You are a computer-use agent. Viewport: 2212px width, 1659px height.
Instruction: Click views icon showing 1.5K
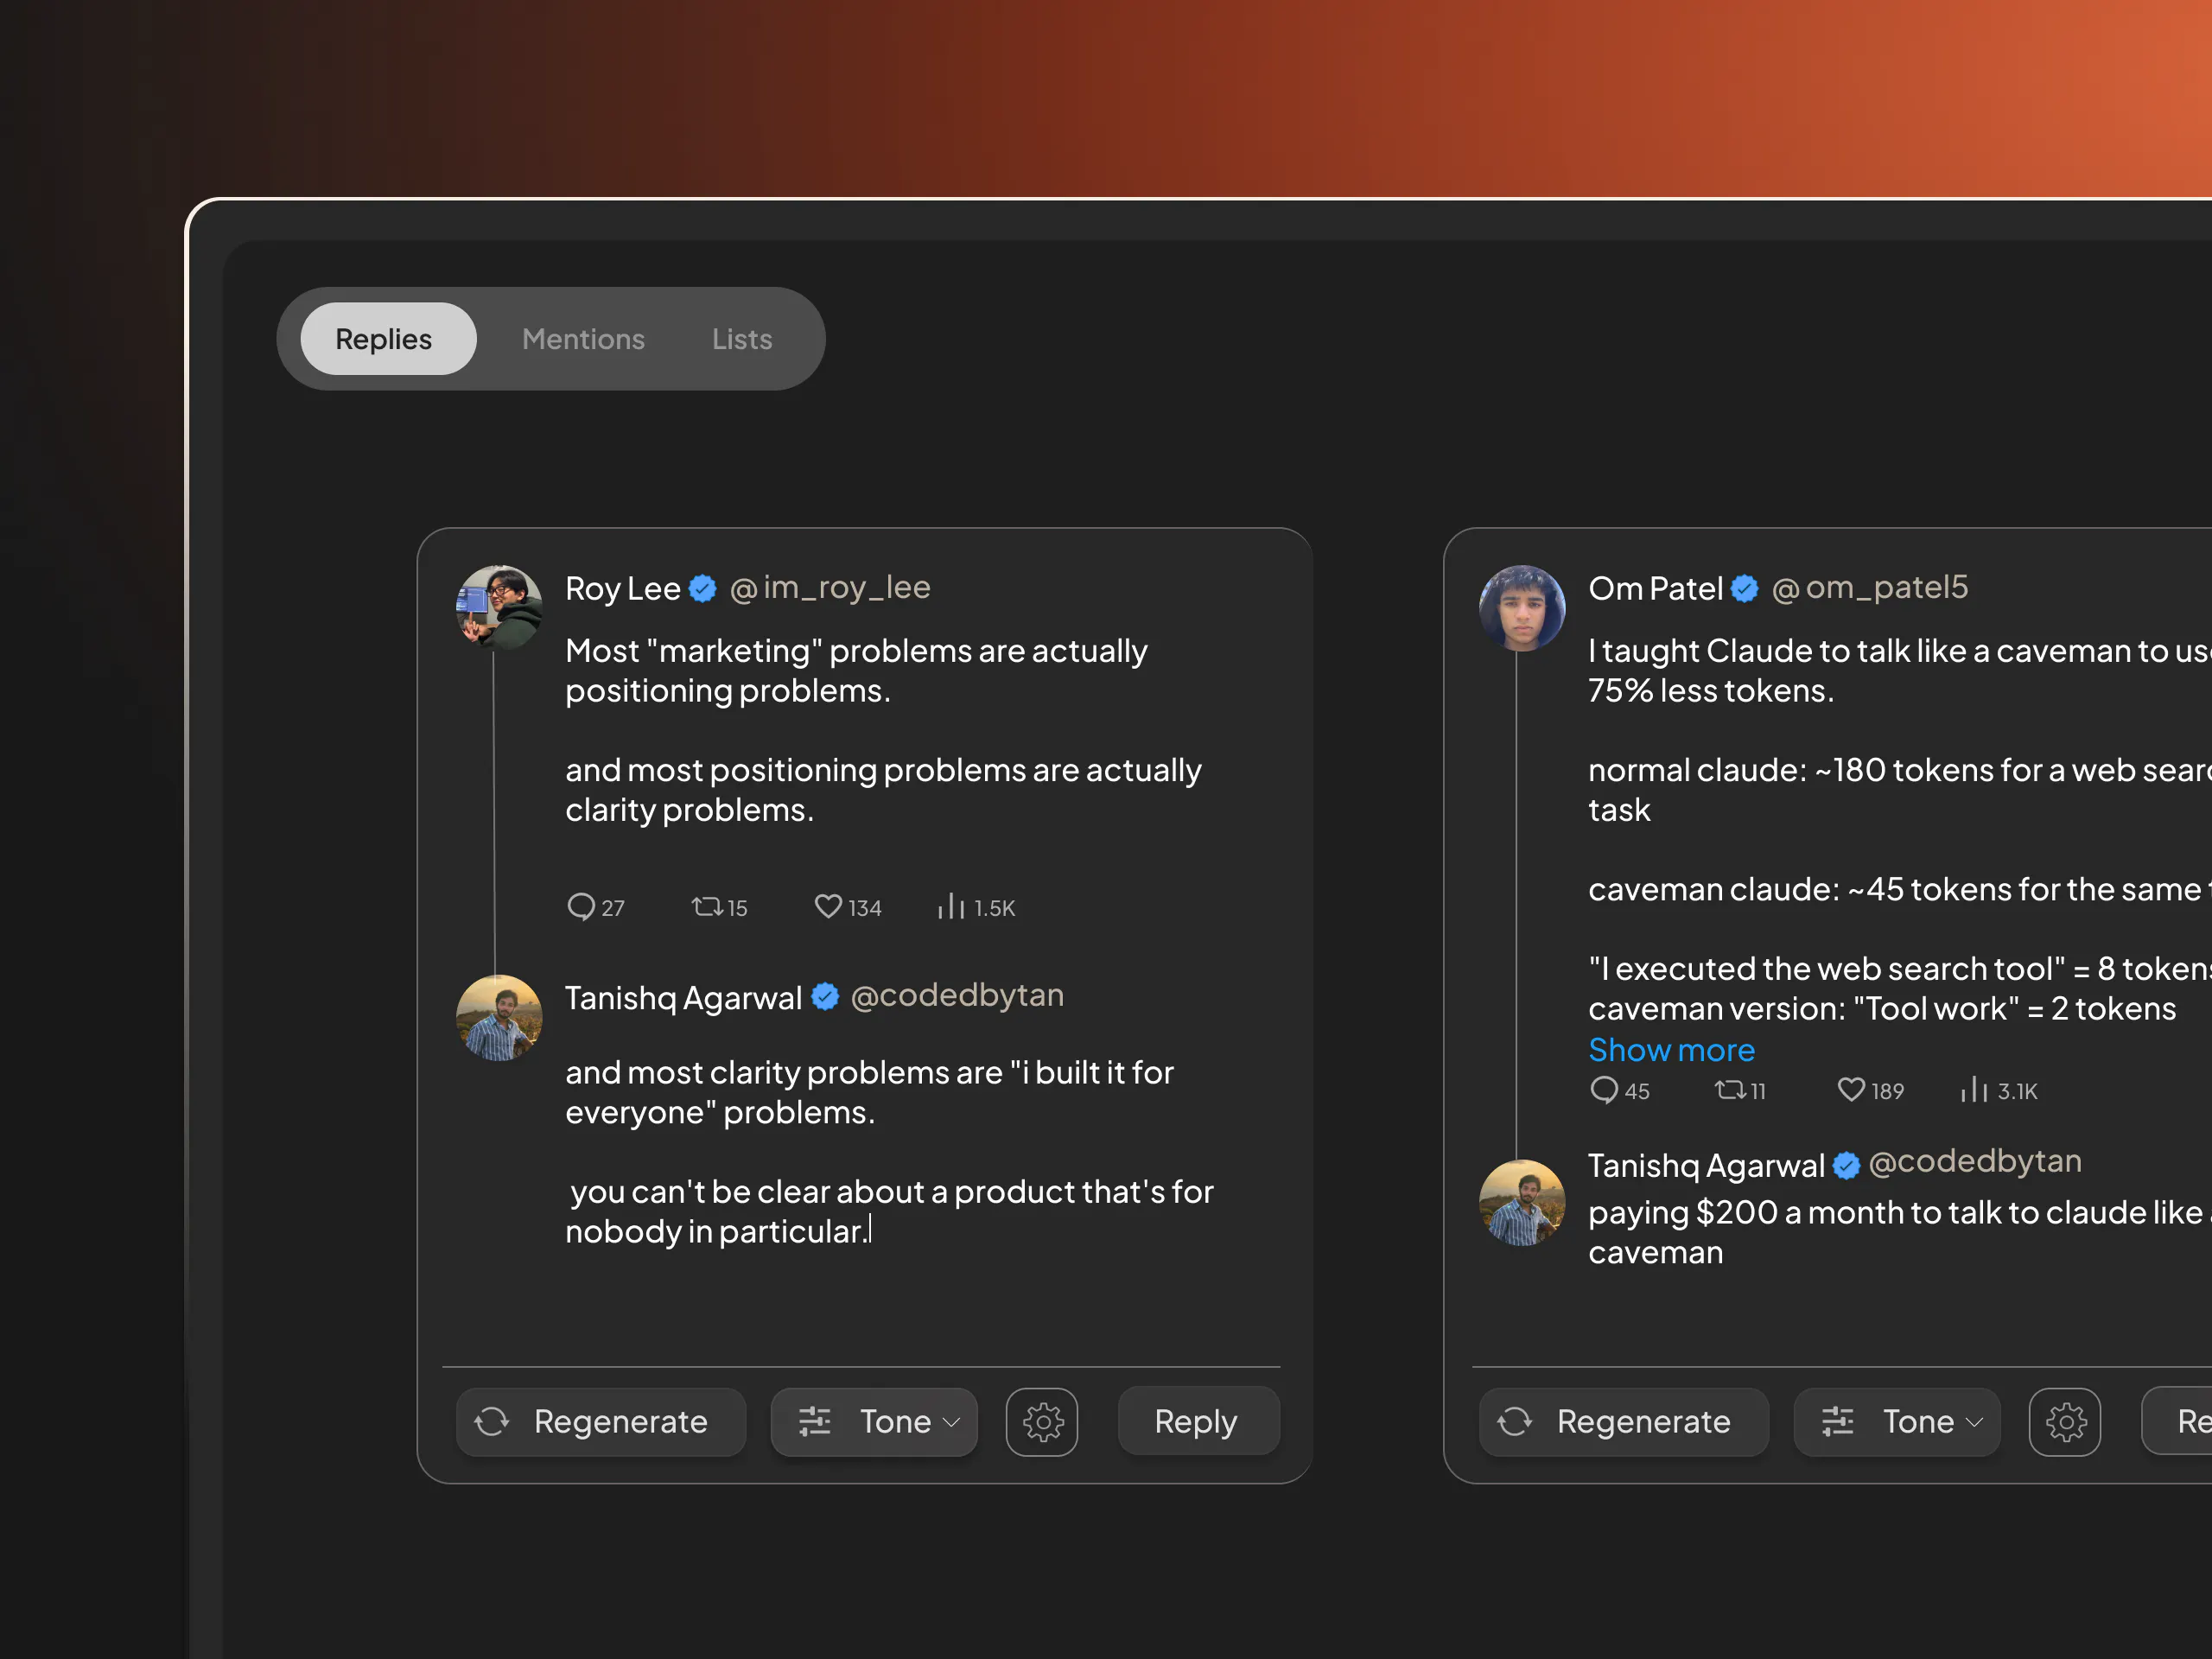click(x=951, y=907)
